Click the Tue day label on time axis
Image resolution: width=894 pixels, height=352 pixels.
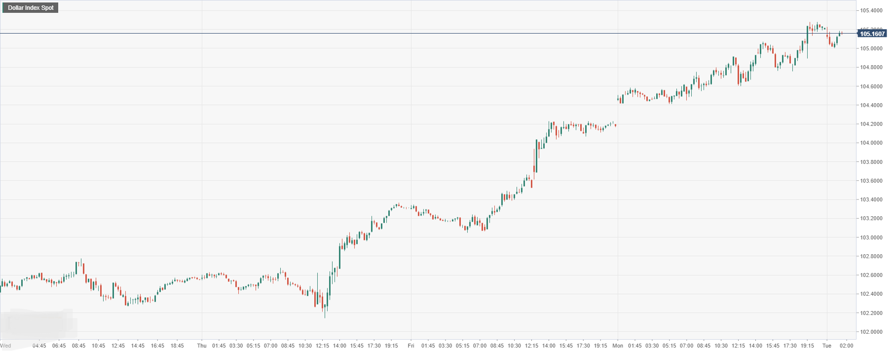coord(827,346)
